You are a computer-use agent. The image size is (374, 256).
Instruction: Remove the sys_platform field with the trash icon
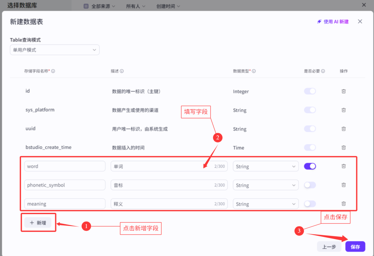point(344,110)
